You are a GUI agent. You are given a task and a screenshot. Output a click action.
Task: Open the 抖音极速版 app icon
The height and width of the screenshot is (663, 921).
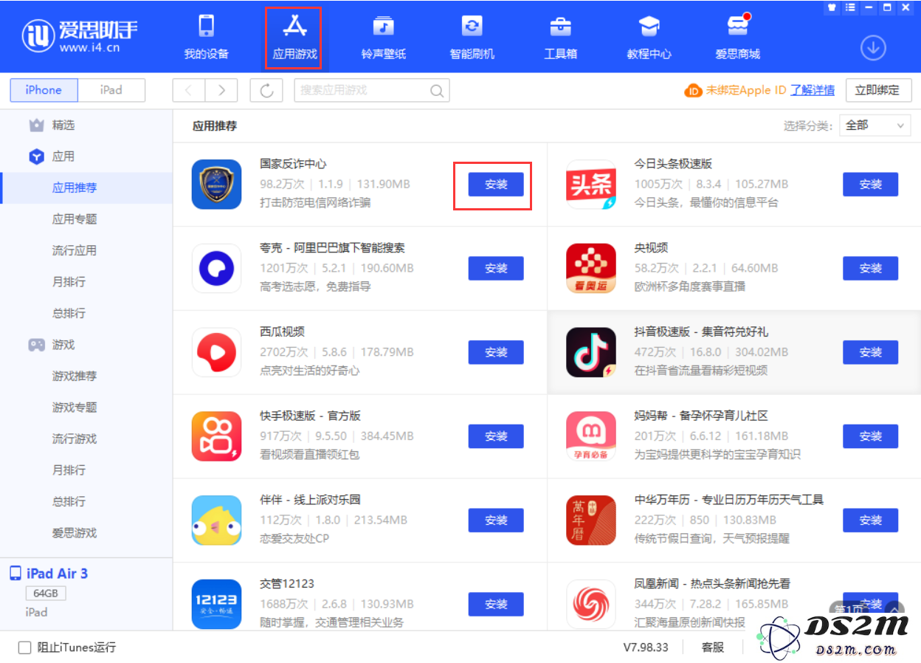click(x=591, y=352)
